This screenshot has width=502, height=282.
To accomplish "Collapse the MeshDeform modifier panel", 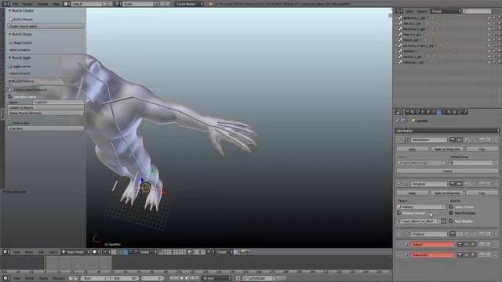I will 399,139.
